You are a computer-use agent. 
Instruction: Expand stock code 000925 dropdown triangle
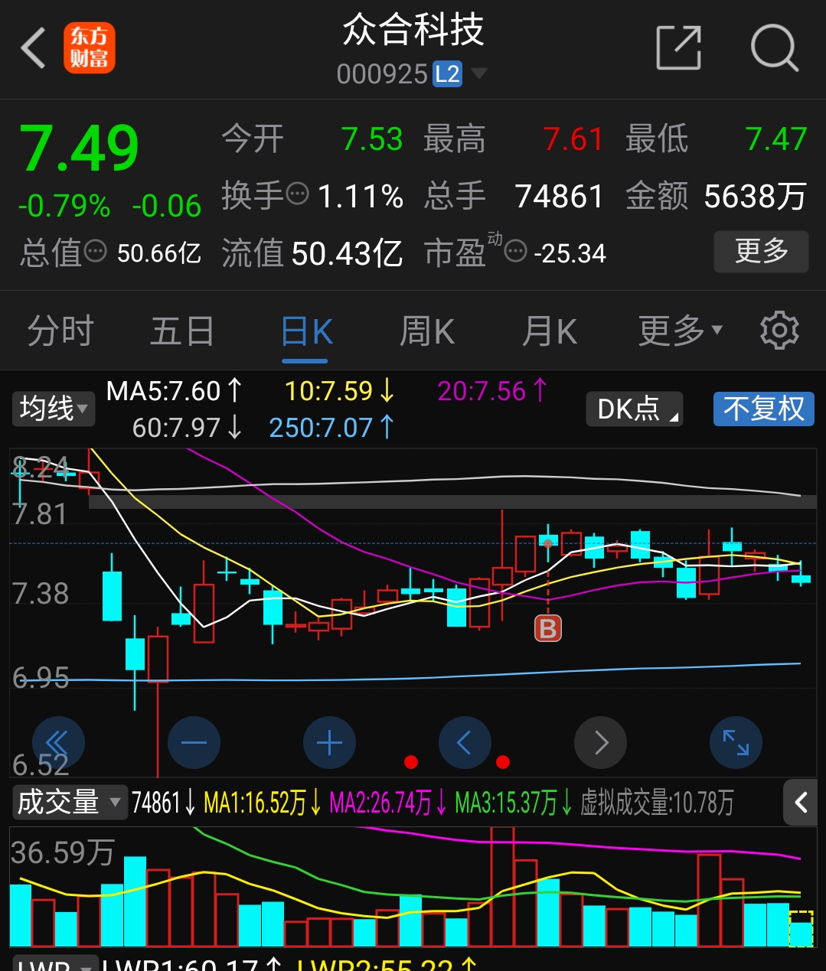tap(479, 73)
